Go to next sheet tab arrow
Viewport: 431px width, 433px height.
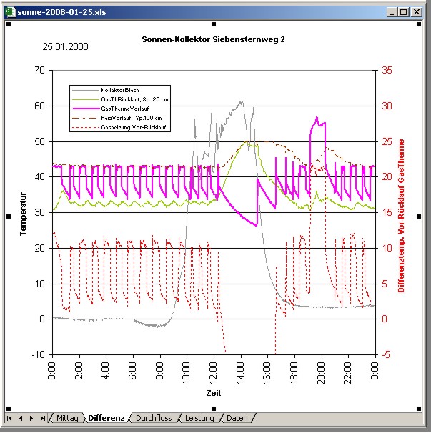(x=31, y=418)
